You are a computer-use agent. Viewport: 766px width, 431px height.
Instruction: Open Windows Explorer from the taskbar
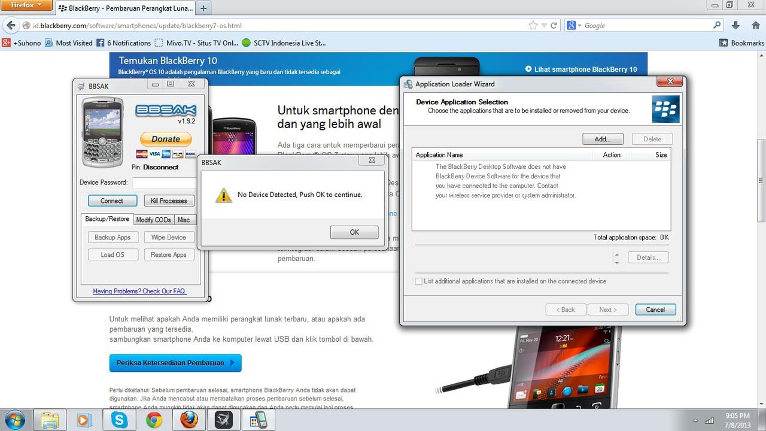pyautogui.click(x=50, y=420)
